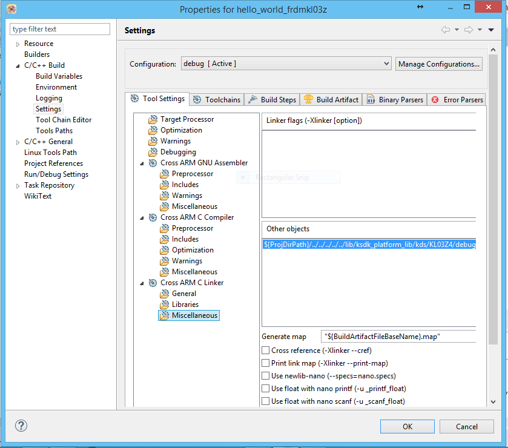This screenshot has height=448, width=508.
Task: Collapse the C/C++ Build node
Action: 18,66
